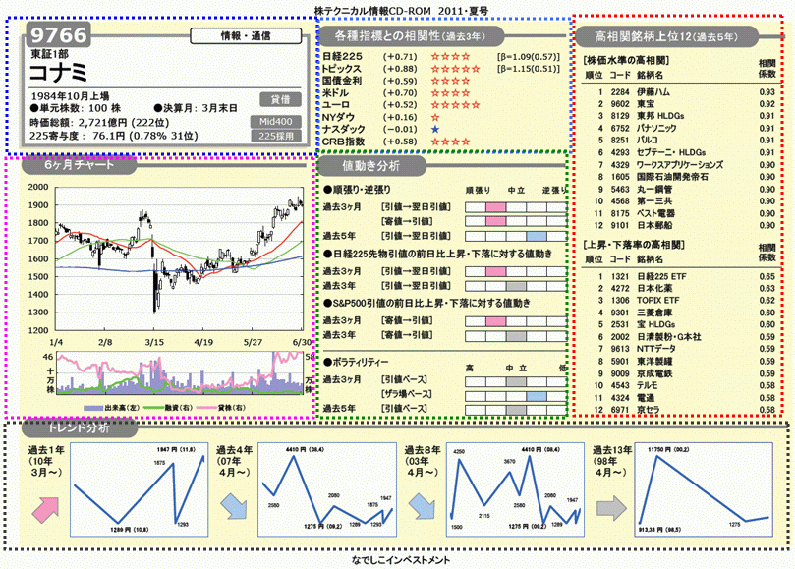Click the [上昇・下落率の高相関] subheading
The width and height of the screenshot is (795, 569).
(634, 245)
